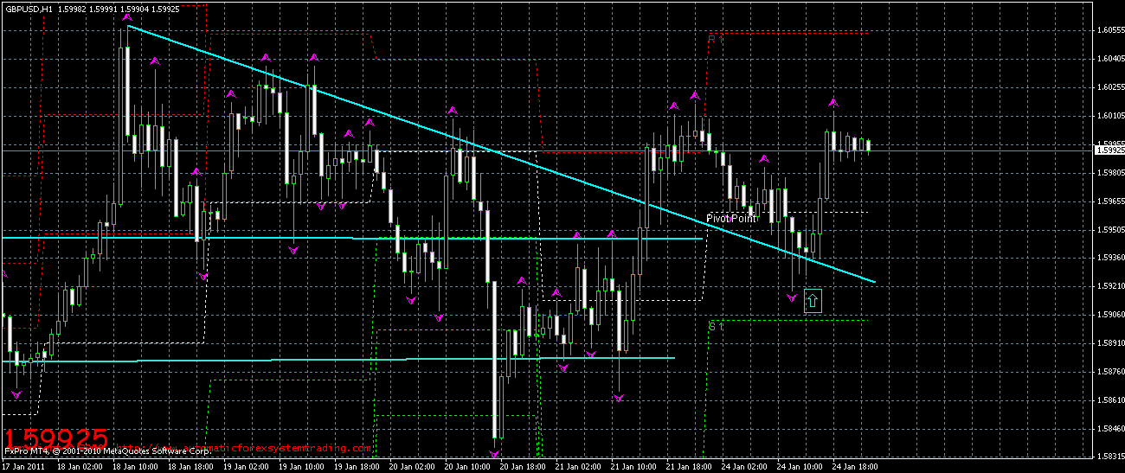1125x473 pixels.
Task: Click price axis value 1.59505
Action: (1109, 230)
